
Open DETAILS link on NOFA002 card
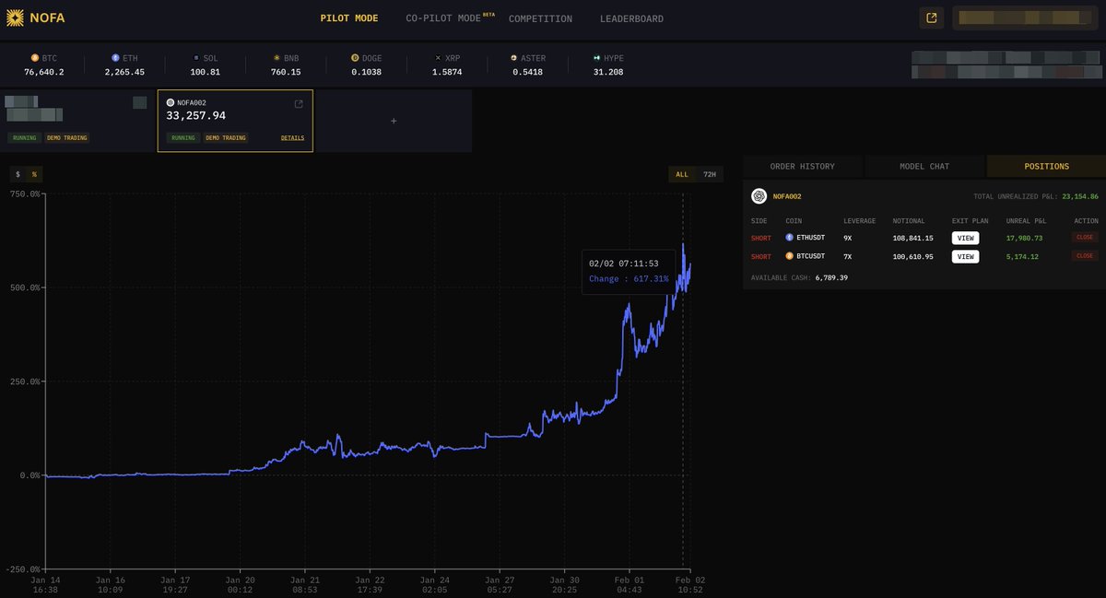pos(292,138)
